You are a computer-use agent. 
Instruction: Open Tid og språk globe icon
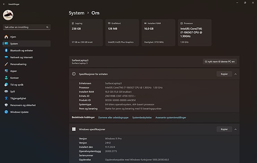6,84
